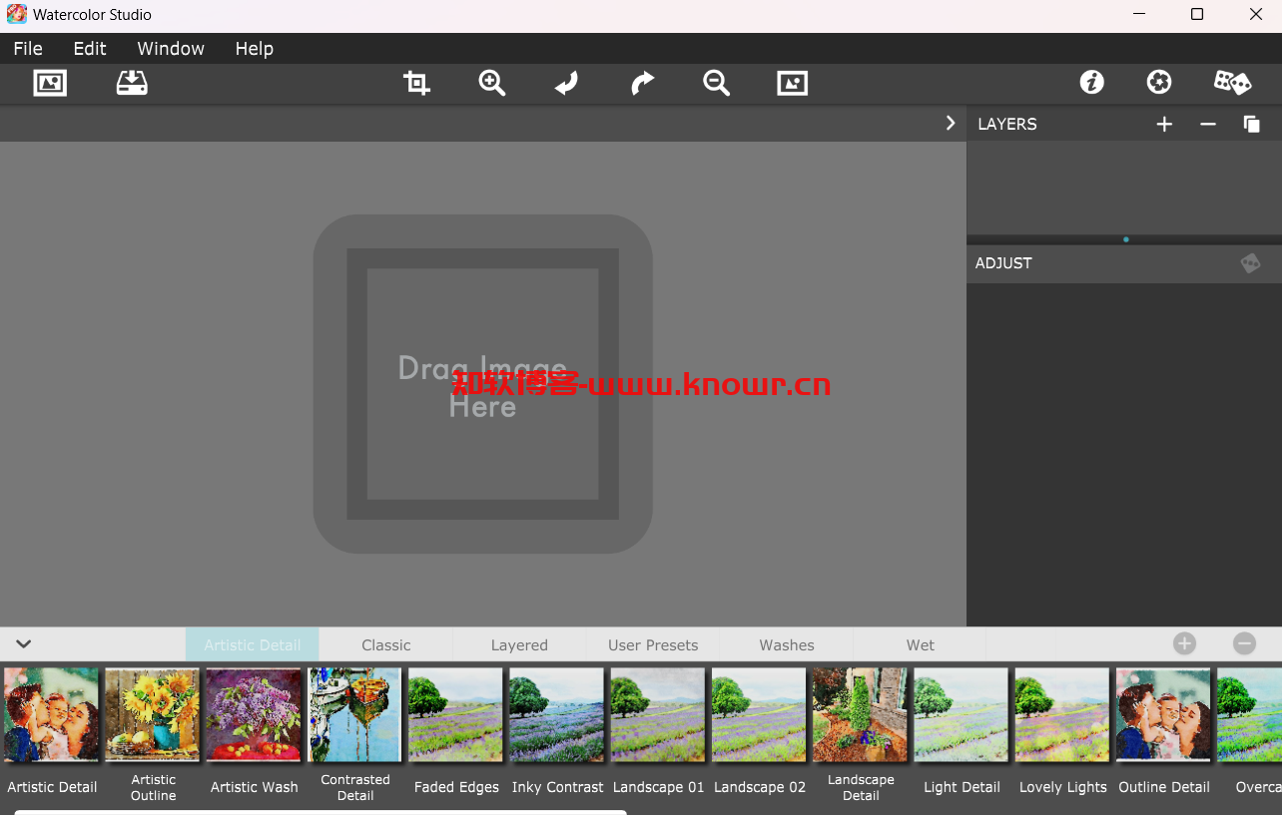Select the Contrasted Detail preset thumbnail
This screenshot has height=815, width=1282.
(355, 715)
